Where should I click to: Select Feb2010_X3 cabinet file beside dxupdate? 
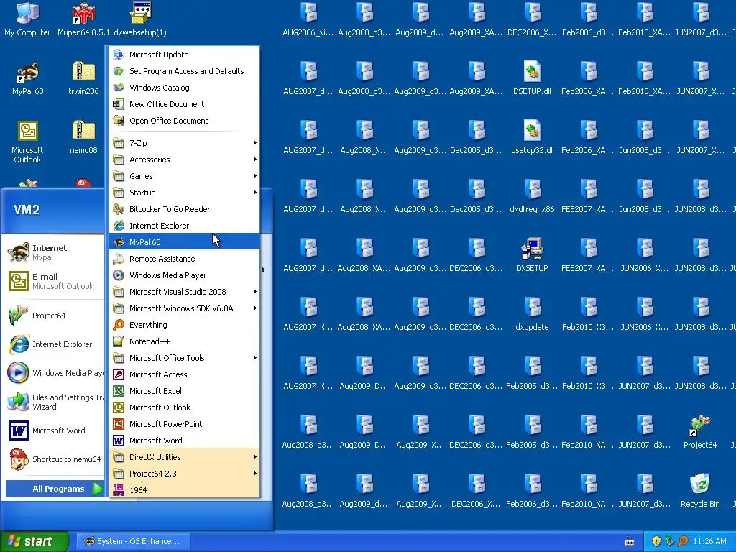click(588, 313)
